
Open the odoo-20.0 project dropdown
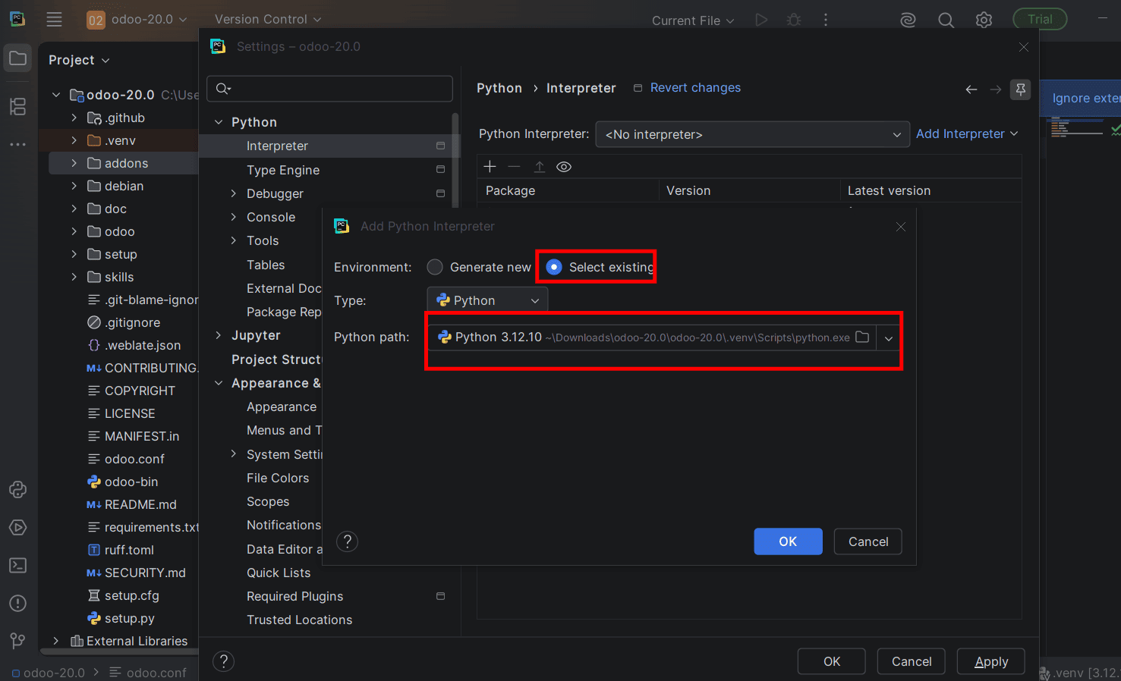(x=137, y=19)
